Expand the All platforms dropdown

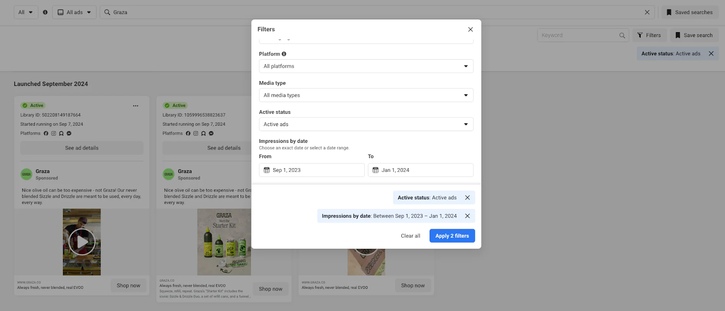366,66
